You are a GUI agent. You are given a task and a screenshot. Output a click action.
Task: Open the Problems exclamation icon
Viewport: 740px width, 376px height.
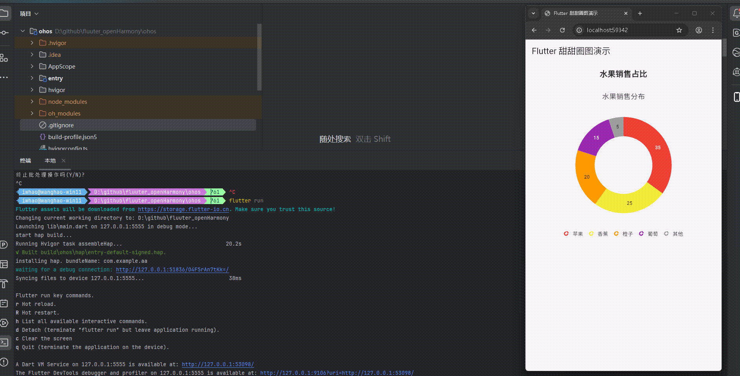(4, 362)
